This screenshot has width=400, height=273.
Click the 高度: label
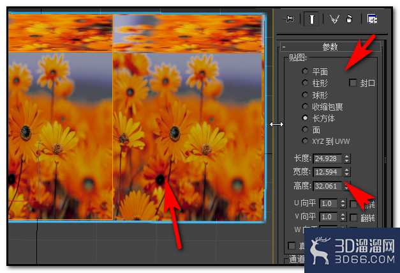302,186
